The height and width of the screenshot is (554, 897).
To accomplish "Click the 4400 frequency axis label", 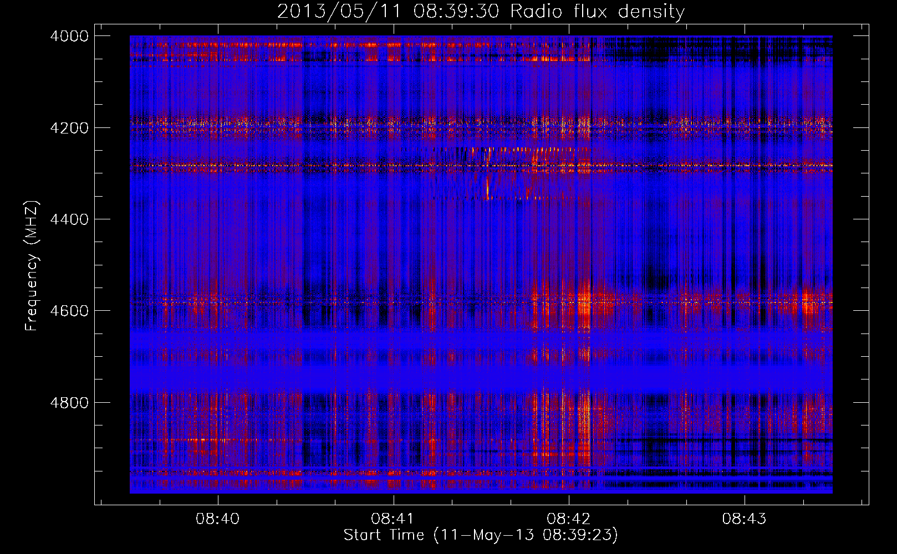I will pos(69,219).
